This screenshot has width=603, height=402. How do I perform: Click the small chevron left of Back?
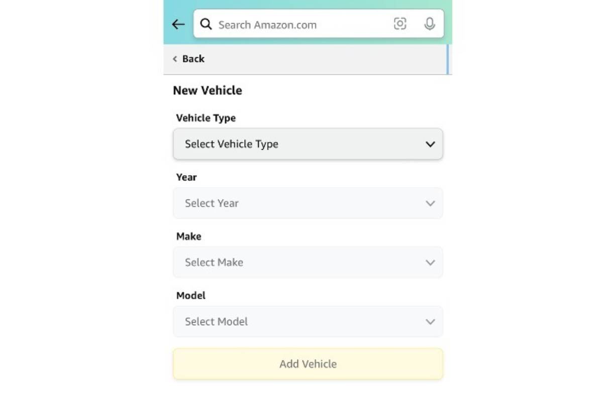coord(175,59)
